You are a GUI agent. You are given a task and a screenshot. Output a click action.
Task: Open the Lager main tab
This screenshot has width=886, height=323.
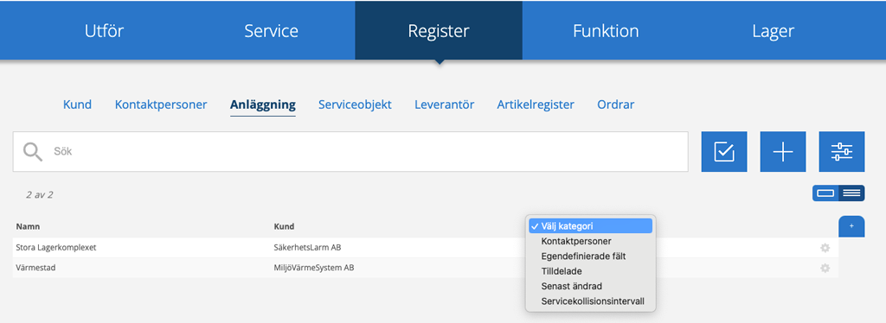(773, 30)
